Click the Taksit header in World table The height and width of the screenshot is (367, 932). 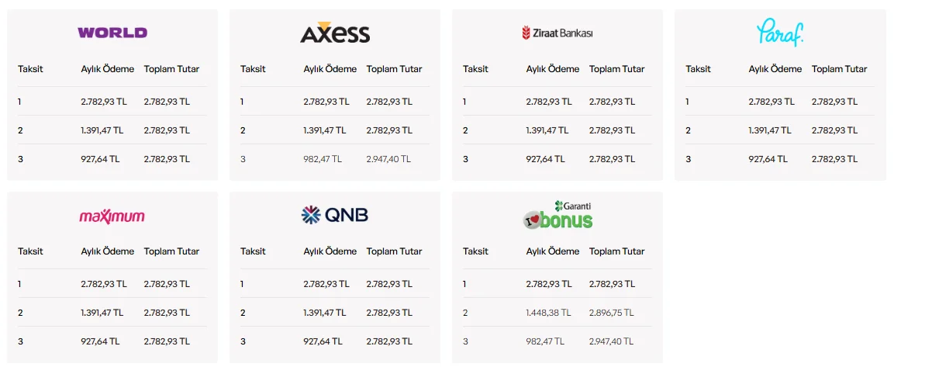tap(30, 69)
